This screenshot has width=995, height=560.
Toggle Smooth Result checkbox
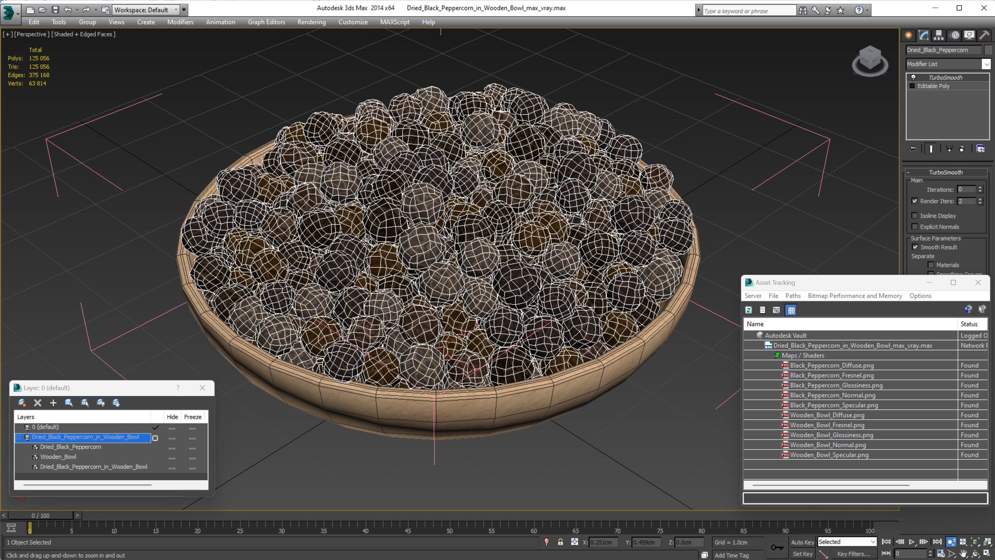tap(915, 247)
